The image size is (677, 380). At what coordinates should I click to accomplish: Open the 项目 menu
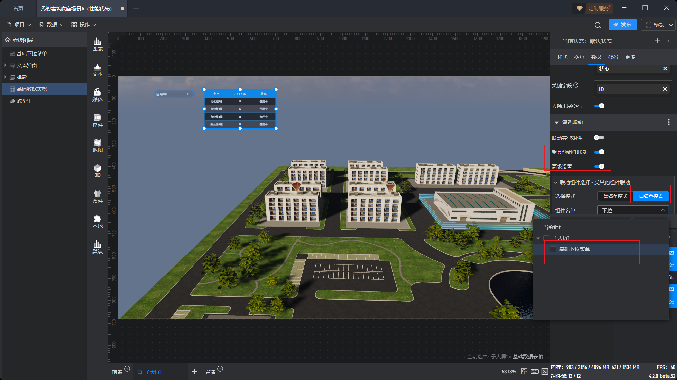click(x=19, y=25)
